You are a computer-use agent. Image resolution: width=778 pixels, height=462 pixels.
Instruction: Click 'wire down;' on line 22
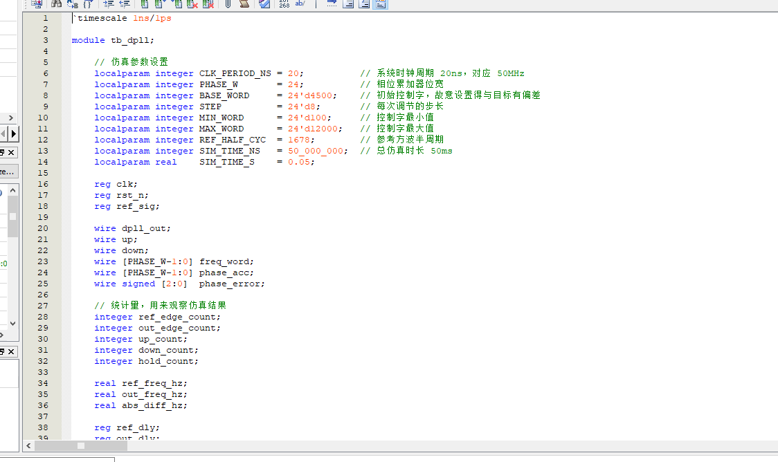(x=122, y=251)
